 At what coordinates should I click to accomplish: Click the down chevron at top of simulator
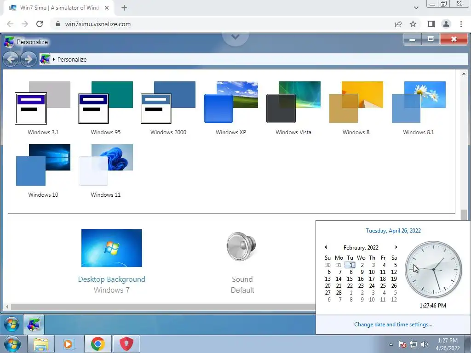[x=235, y=37]
